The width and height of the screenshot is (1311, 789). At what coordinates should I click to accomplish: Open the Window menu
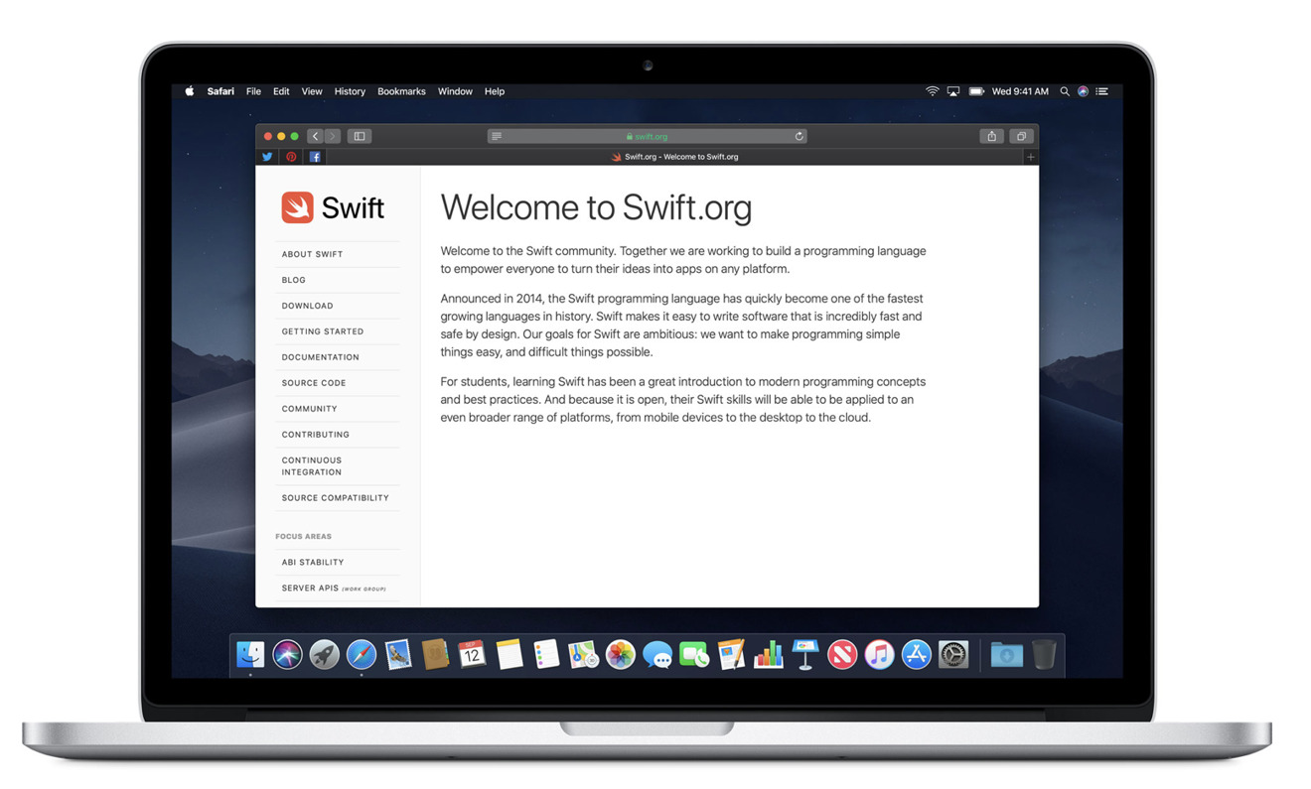pyautogui.click(x=455, y=91)
